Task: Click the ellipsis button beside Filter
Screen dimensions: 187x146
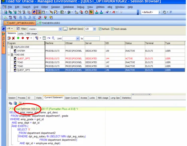Action: tap(65, 29)
